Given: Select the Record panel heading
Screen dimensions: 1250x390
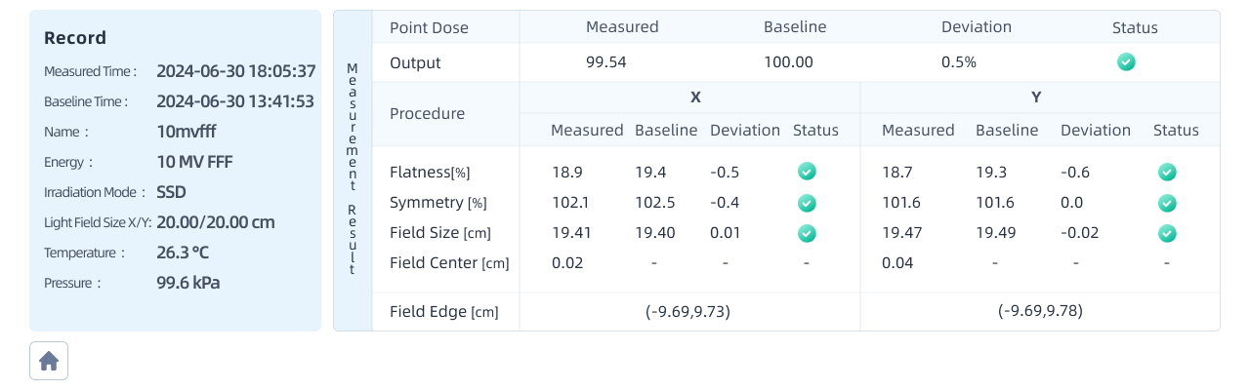Looking at the screenshot, I should 75,38.
